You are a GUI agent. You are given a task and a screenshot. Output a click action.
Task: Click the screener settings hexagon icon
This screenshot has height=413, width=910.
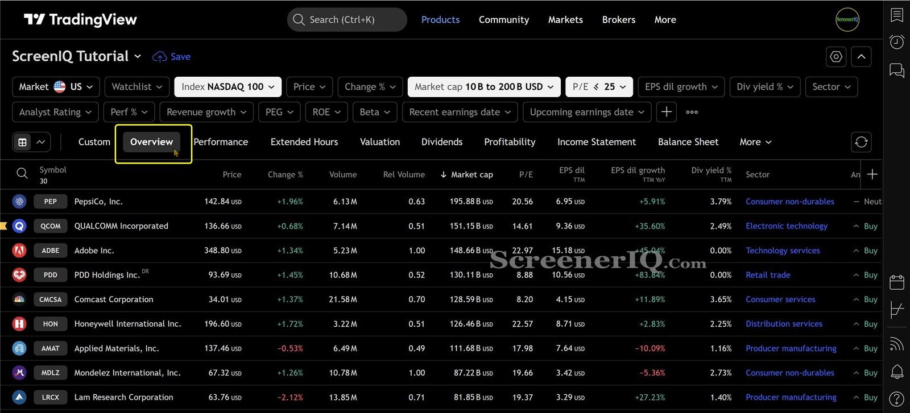[835, 57]
